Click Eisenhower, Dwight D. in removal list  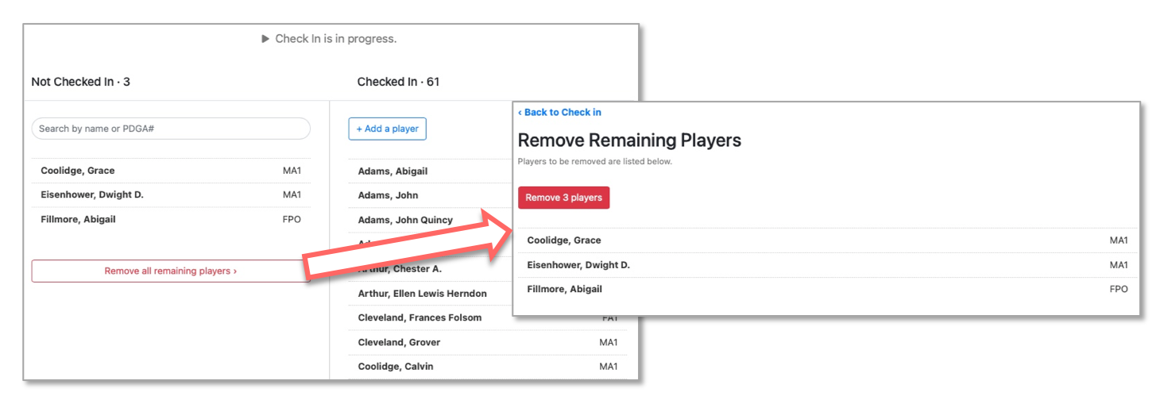pos(827,265)
